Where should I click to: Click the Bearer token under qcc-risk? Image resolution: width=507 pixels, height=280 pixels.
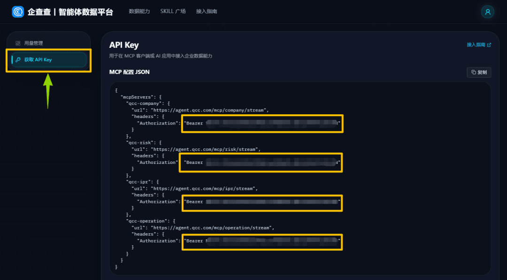click(262, 162)
